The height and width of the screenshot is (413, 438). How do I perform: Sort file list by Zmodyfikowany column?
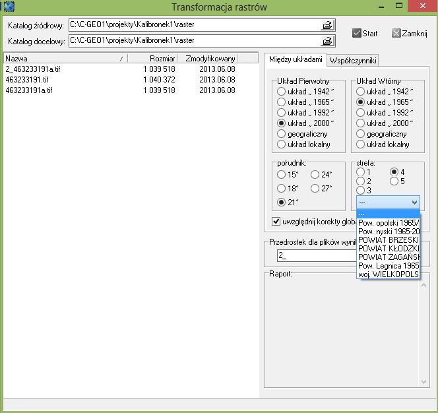(x=207, y=59)
